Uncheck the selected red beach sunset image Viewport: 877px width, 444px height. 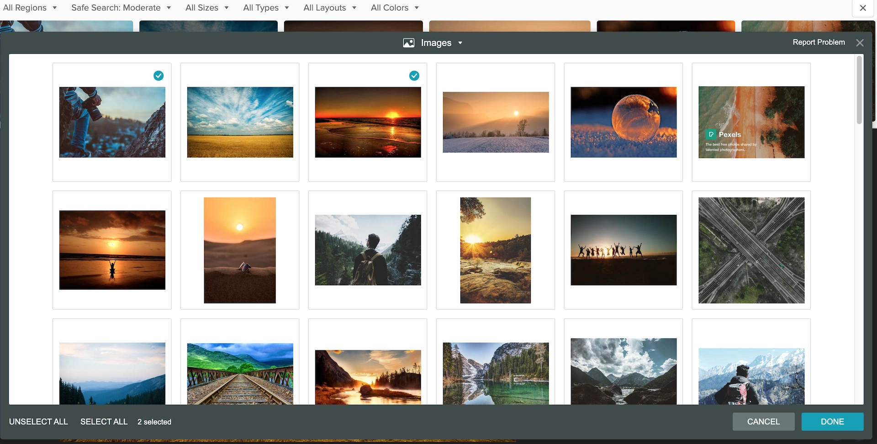[414, 76]
